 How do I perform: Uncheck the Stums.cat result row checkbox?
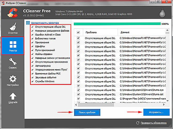click(x=78, y=94)
